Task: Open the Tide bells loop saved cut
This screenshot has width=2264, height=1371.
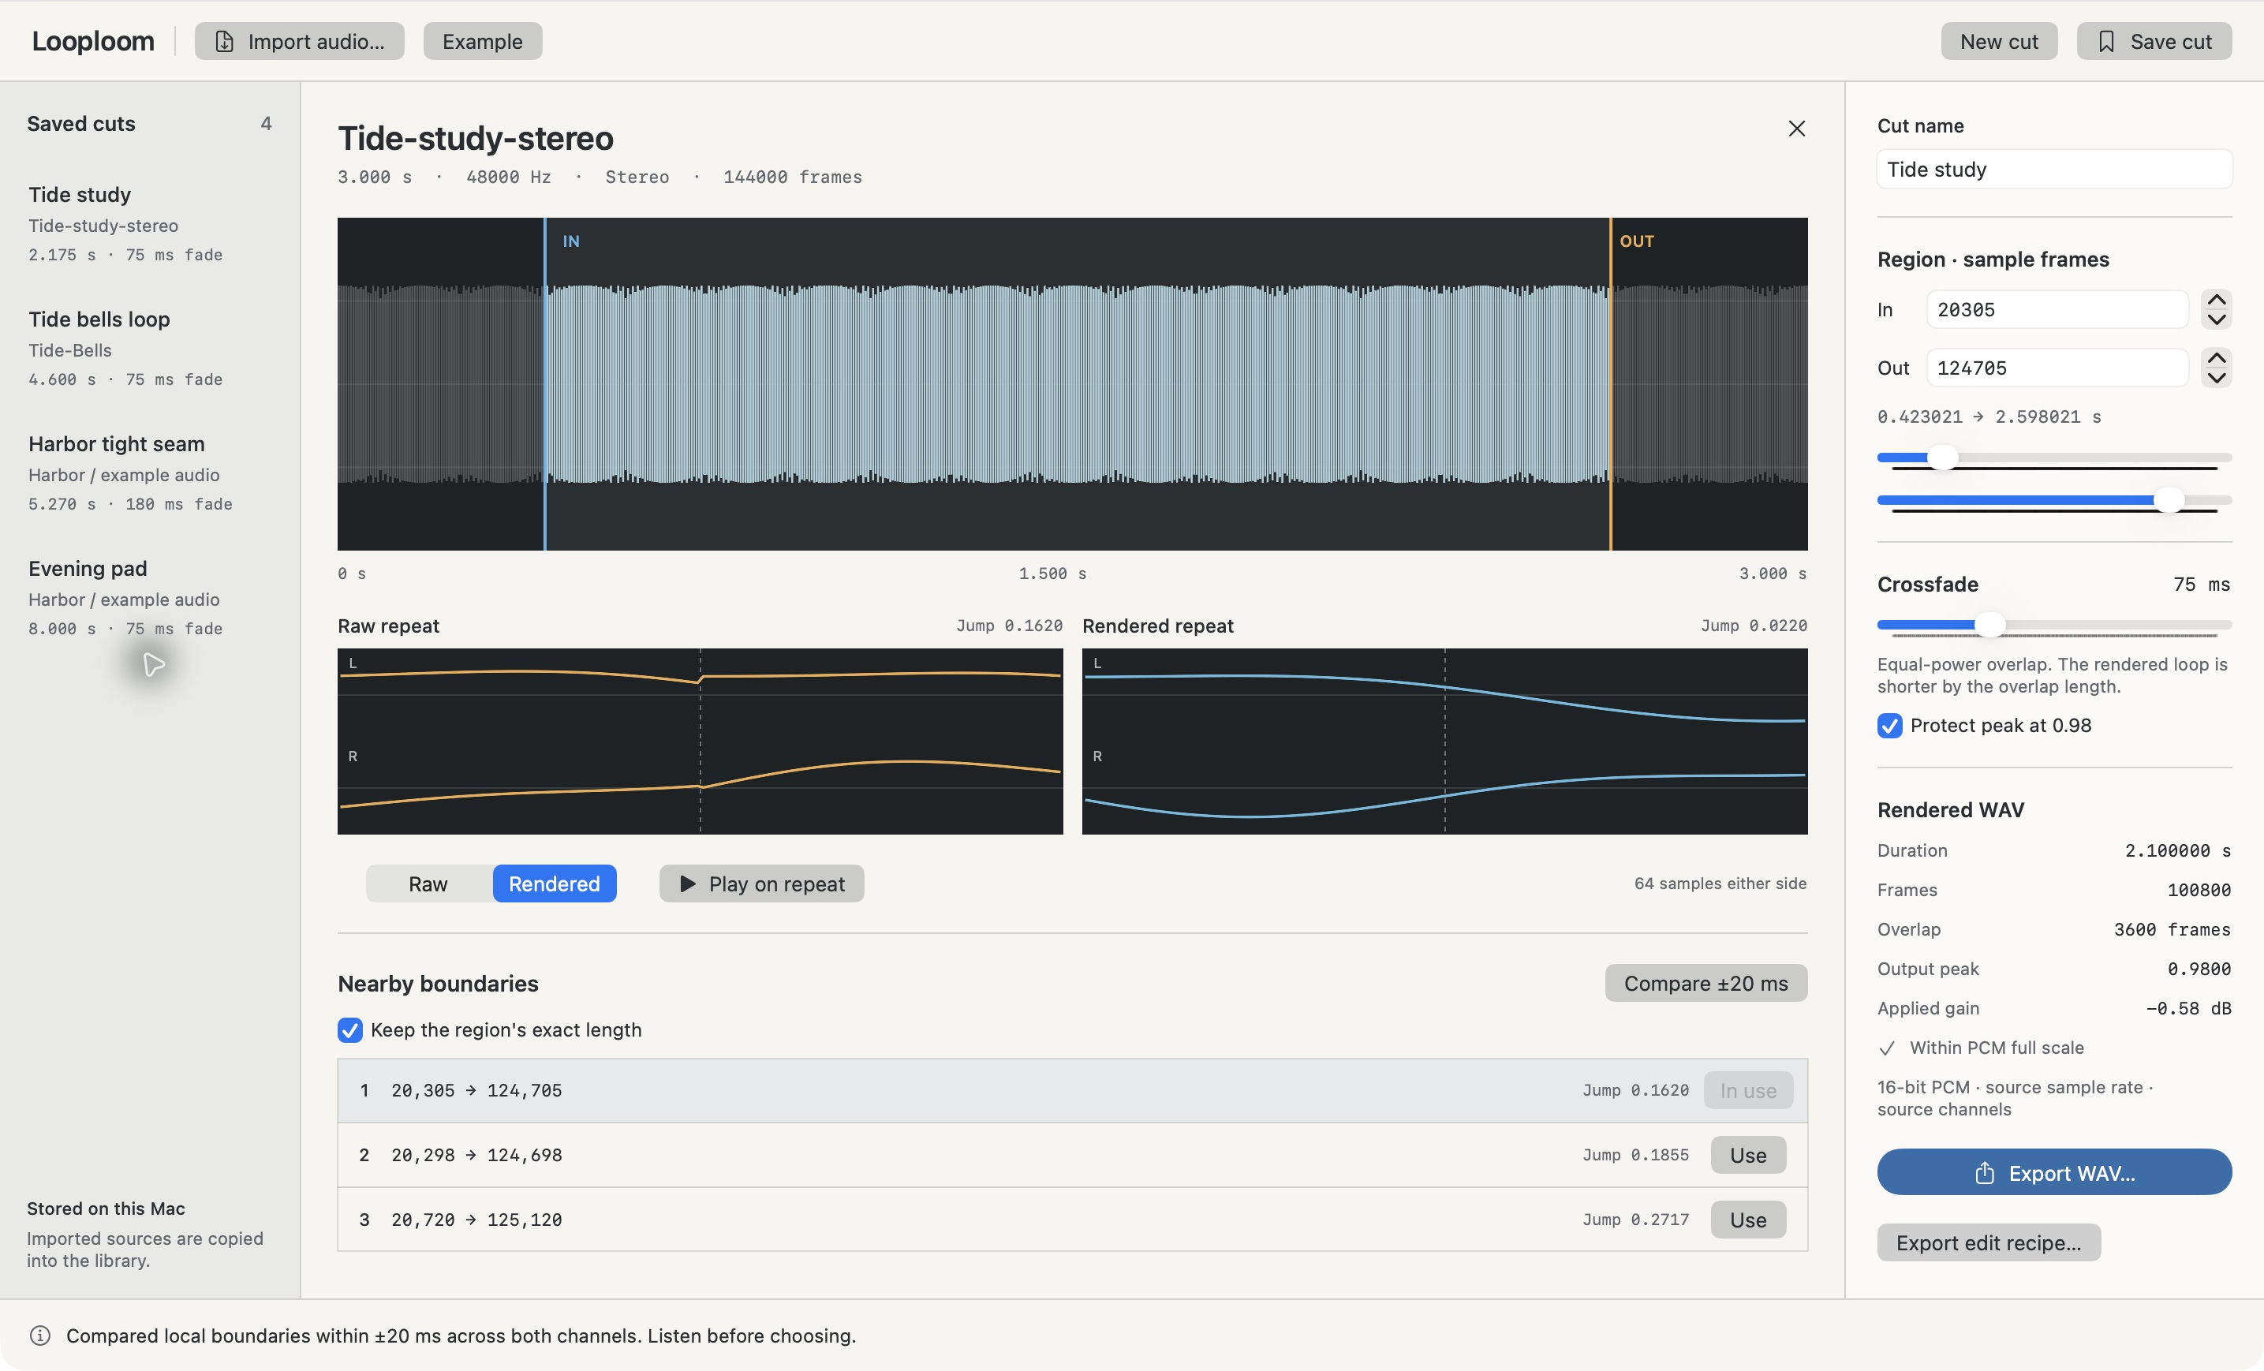Action: (150, 348)
